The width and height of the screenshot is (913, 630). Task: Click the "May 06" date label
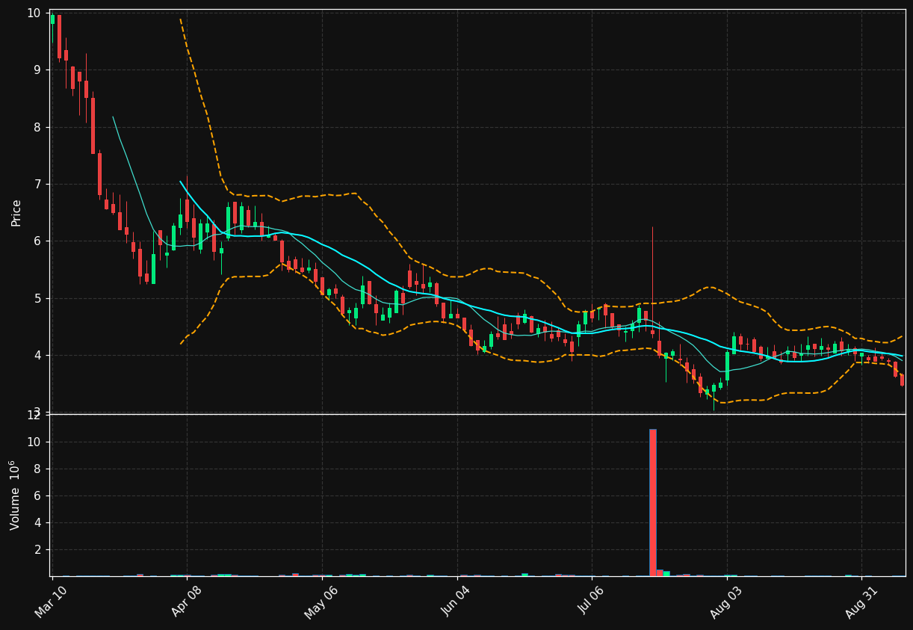click(321, 602)
